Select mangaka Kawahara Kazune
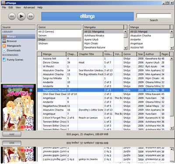Screen dimensions: 175x164 (104, 47)
